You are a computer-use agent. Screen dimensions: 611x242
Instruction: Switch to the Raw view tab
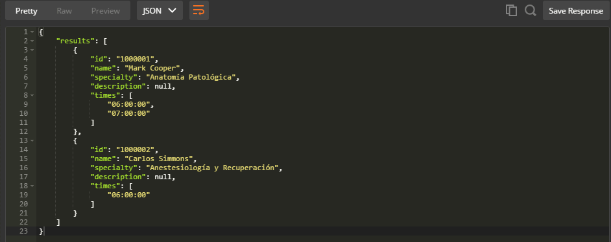pyautogui.click(x=64, y=11)
